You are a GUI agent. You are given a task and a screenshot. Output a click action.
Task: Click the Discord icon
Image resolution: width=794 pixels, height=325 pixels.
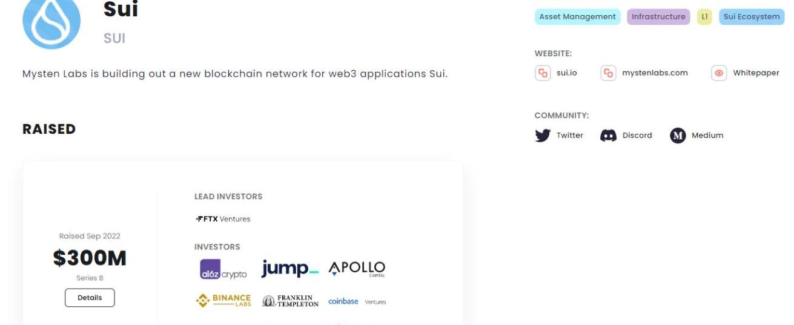coord(608,136)
